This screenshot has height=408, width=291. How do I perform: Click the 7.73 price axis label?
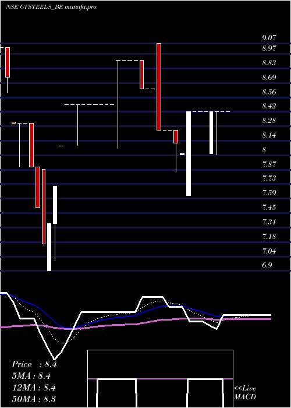269,178
